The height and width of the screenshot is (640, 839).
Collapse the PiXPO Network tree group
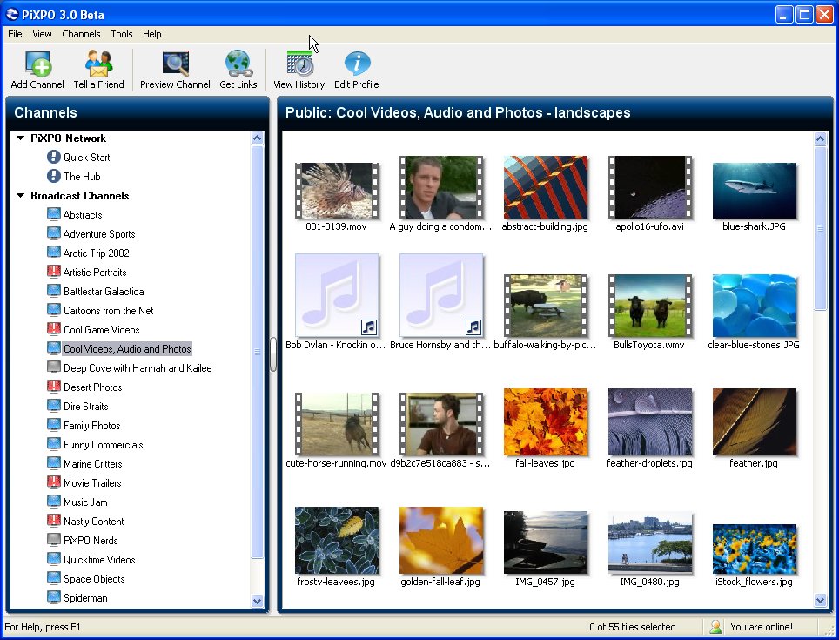(20, 138)
